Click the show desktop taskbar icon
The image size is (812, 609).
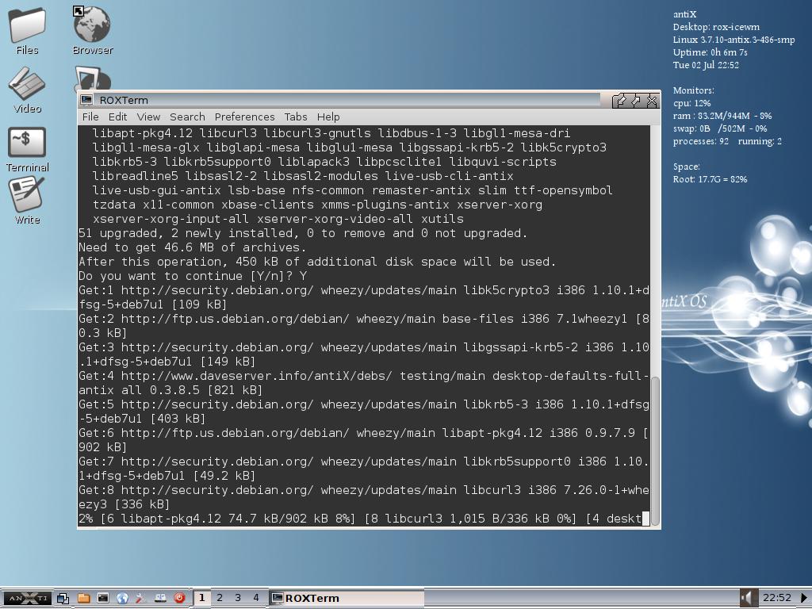[x=63, y=598]
